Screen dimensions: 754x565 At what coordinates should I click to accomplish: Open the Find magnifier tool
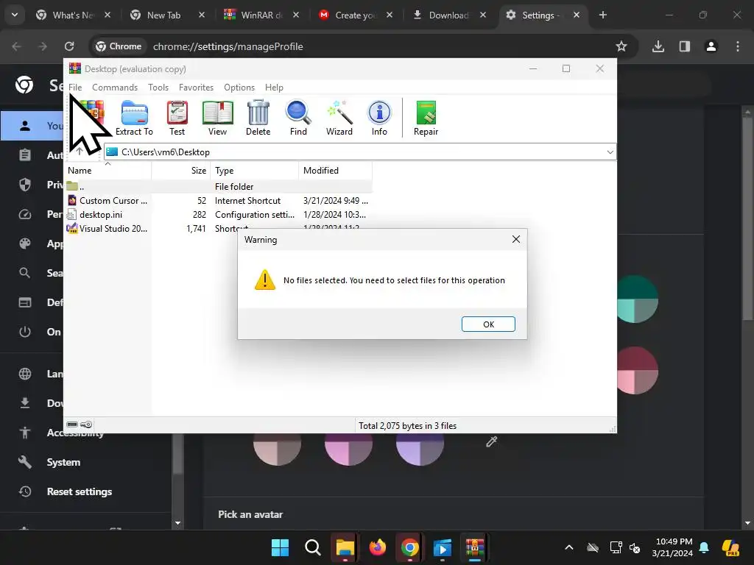[298, 118]
